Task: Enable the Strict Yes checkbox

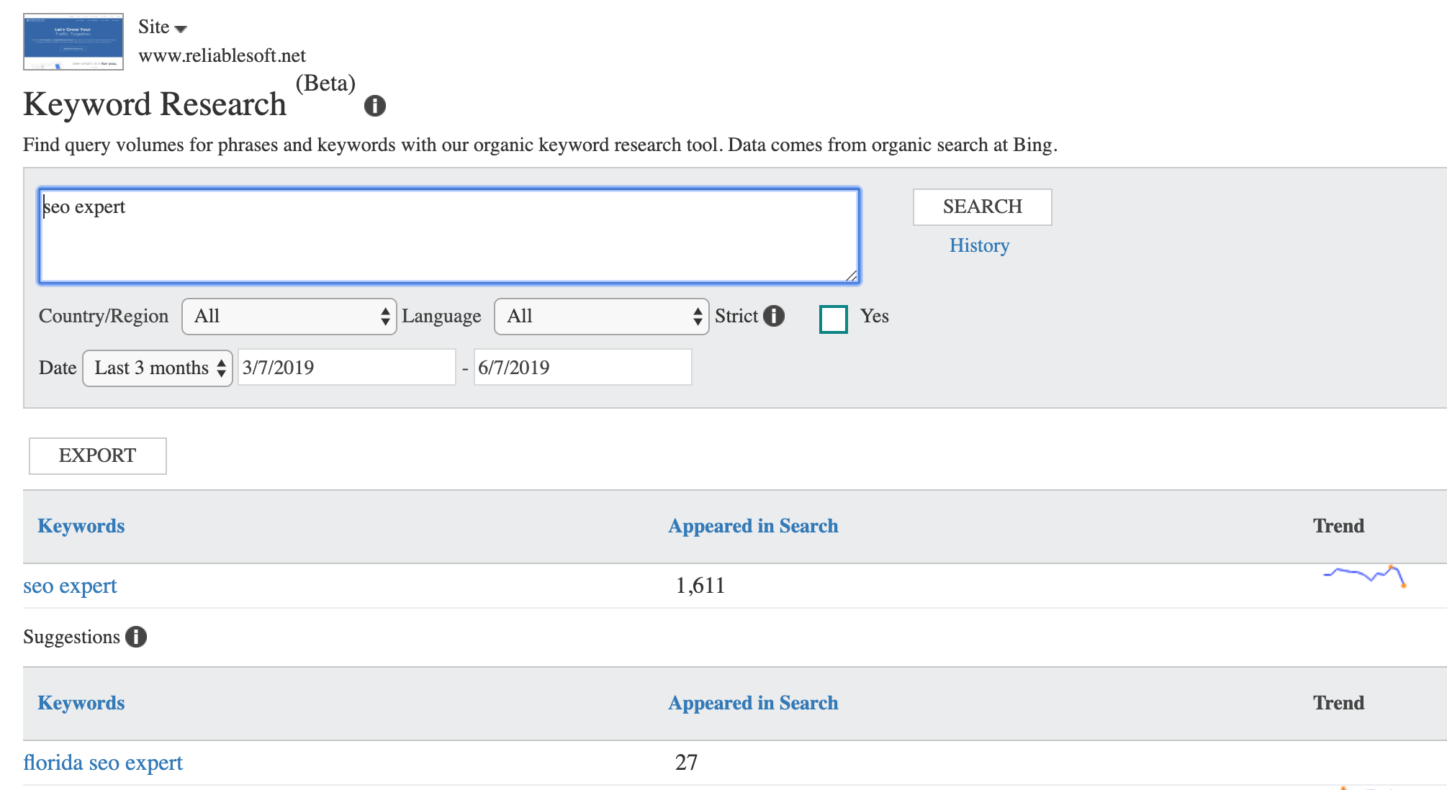Action: [833, 319]
